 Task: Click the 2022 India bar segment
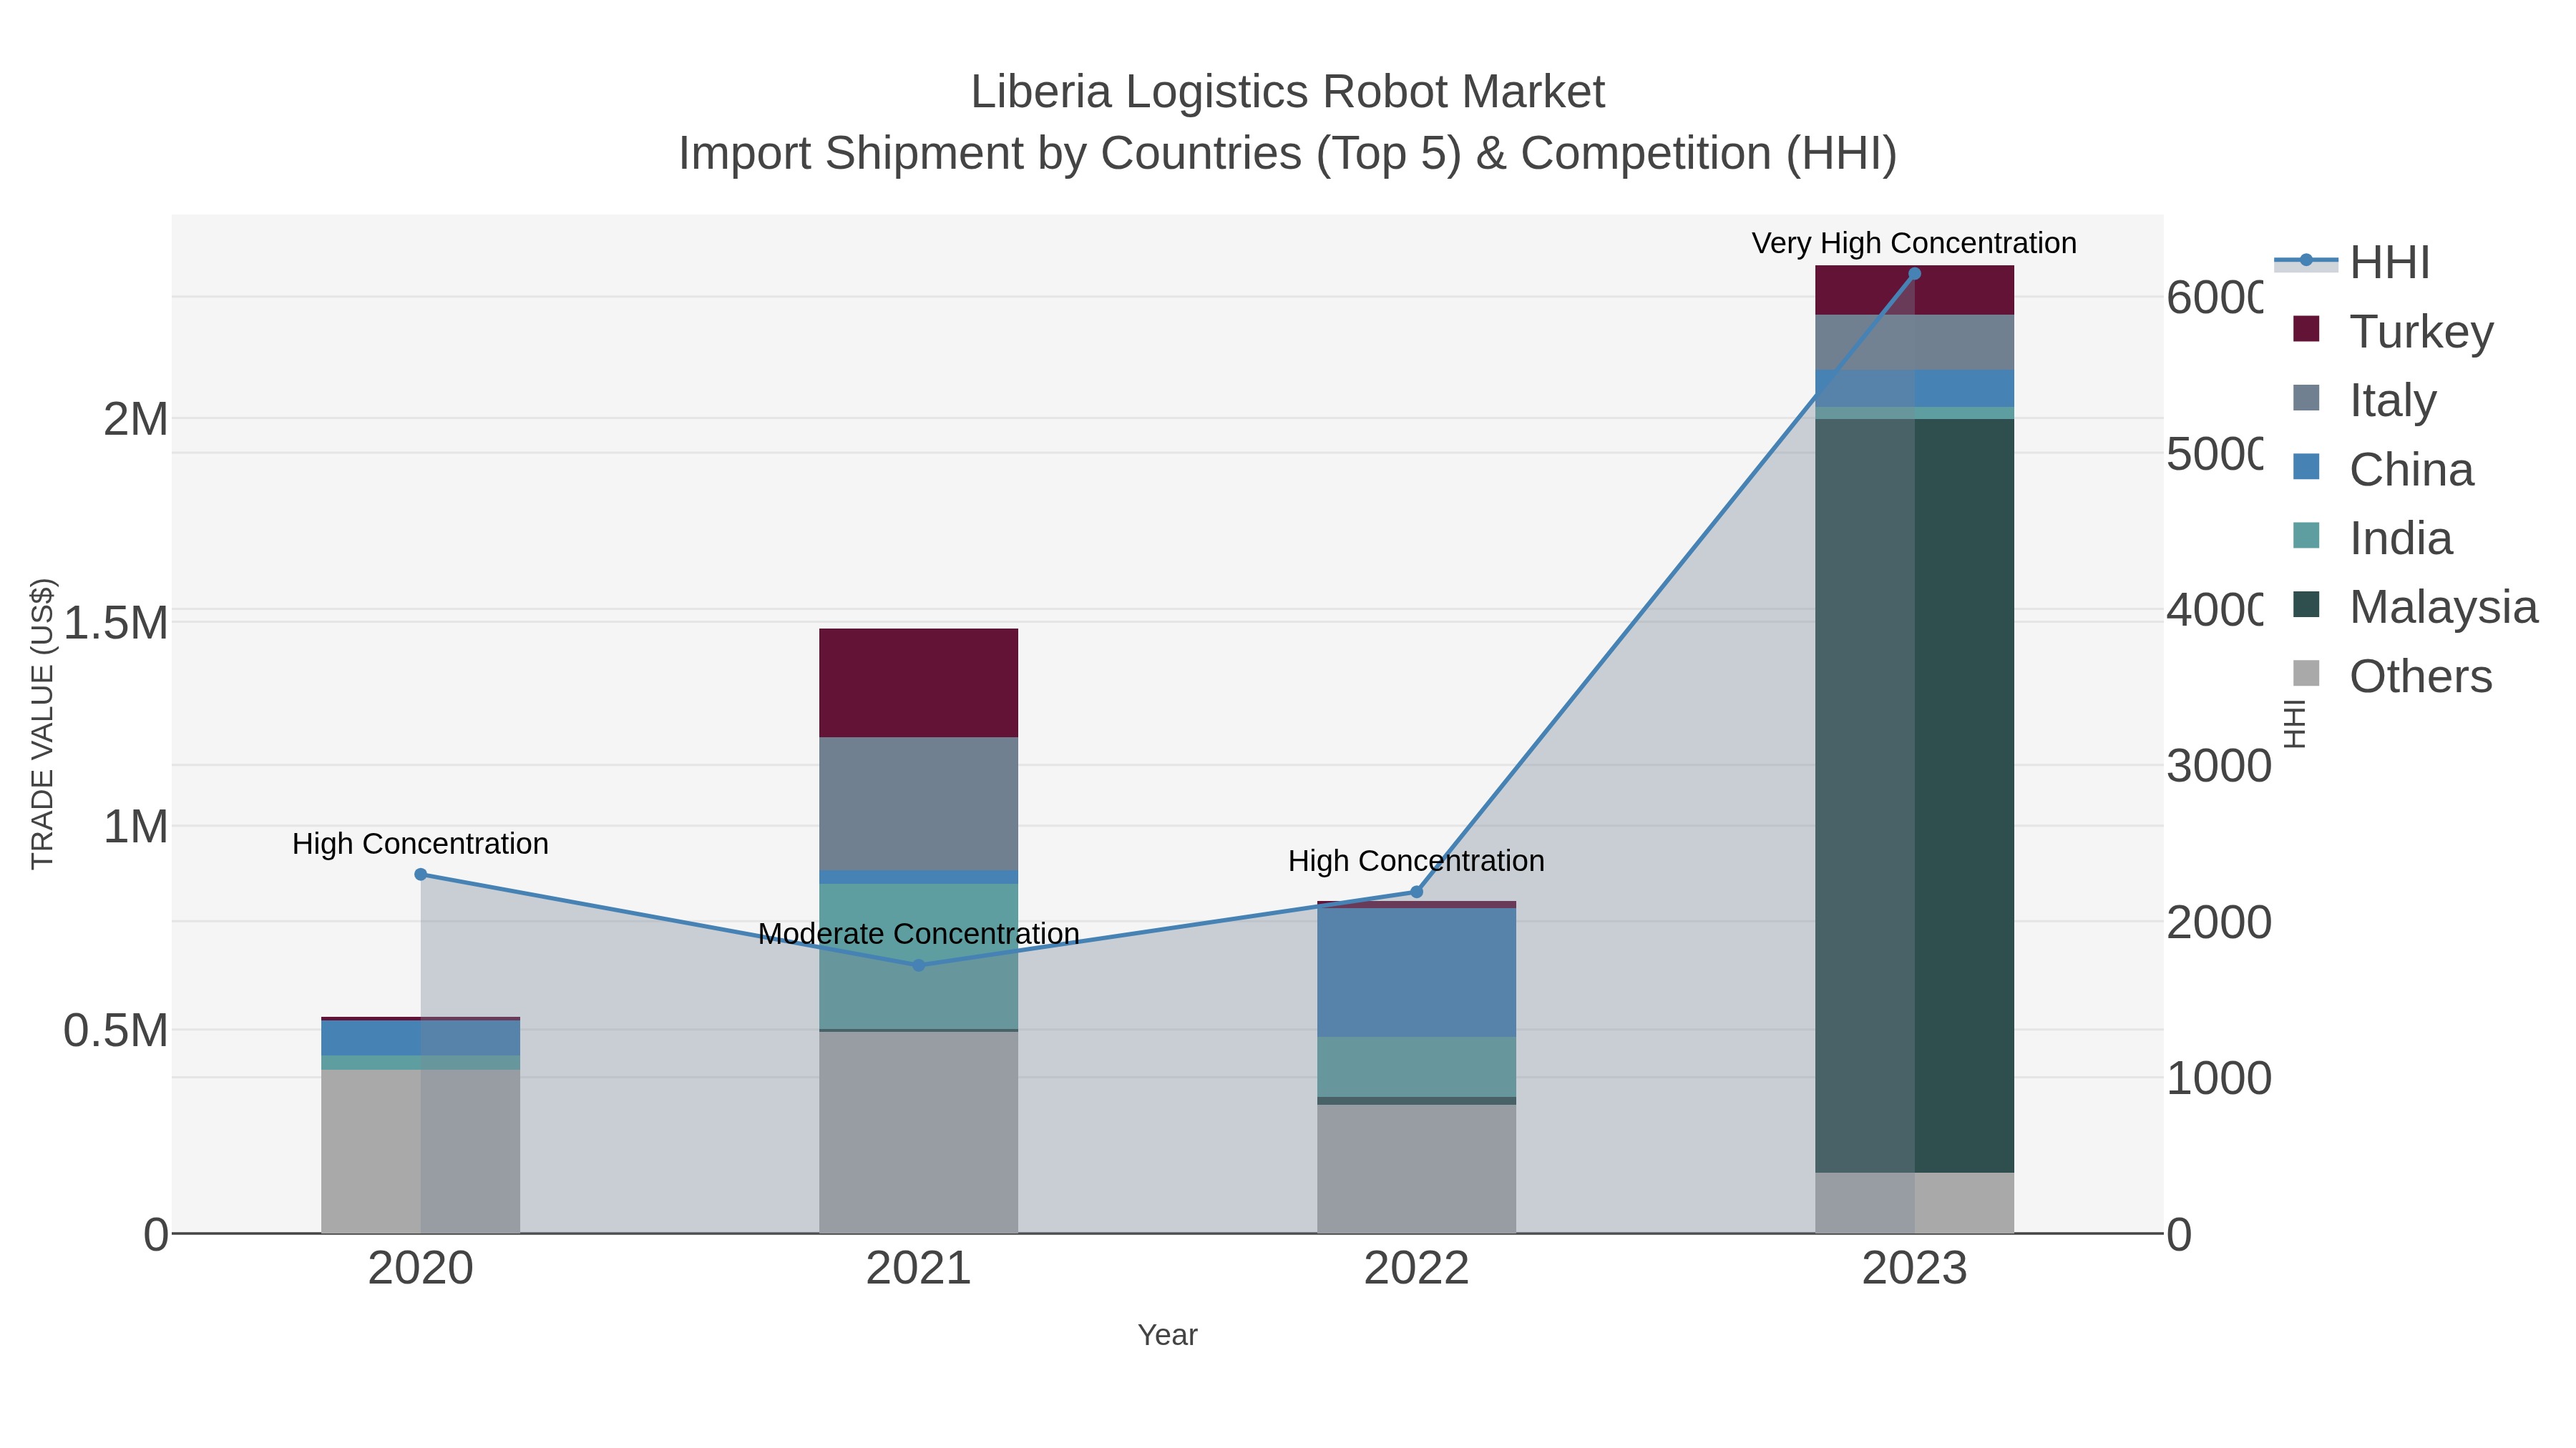[1416, 1068]
